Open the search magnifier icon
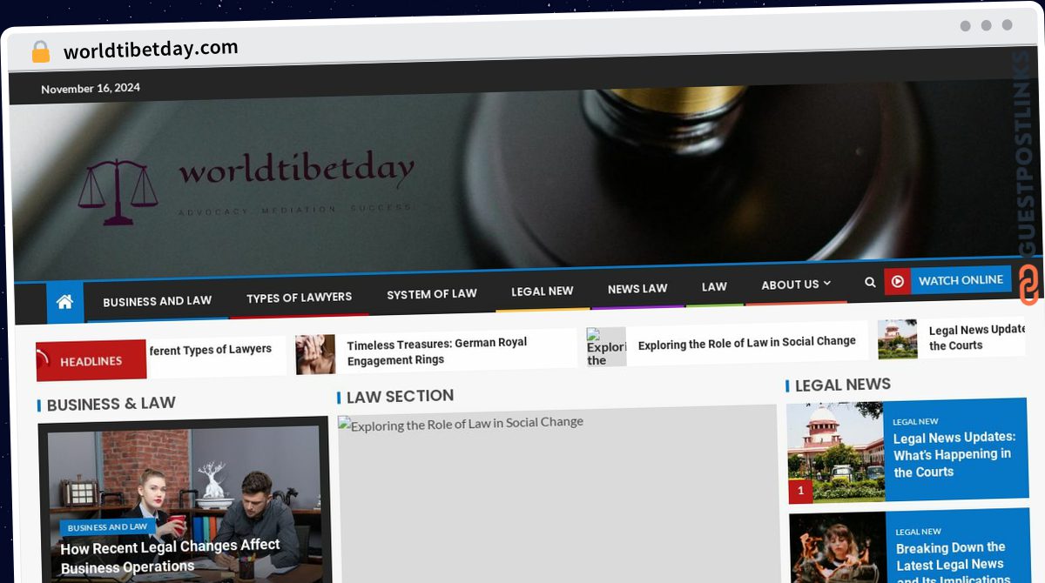Image resolution: width=1045 pixels, height=583 pixels. click(870, 282)
